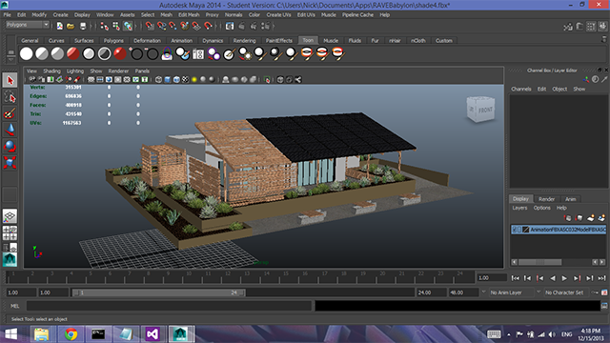
Task: Switch to single perspective view layout
Action: coord(10,216)
